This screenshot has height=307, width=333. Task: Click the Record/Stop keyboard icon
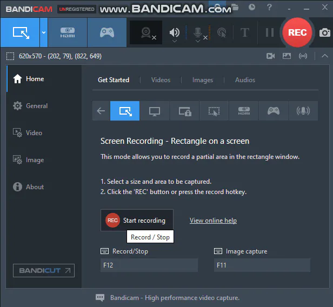point(104,251)
